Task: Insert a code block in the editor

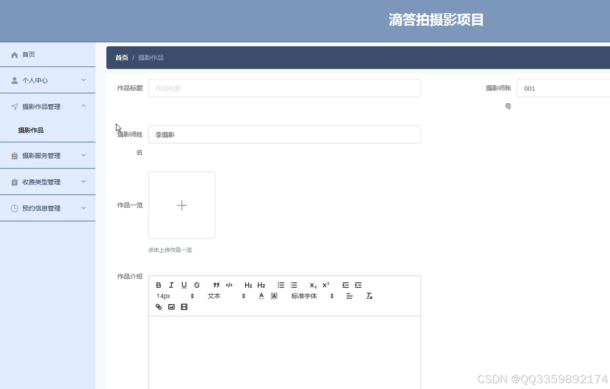Action: [x=229, y=285]
